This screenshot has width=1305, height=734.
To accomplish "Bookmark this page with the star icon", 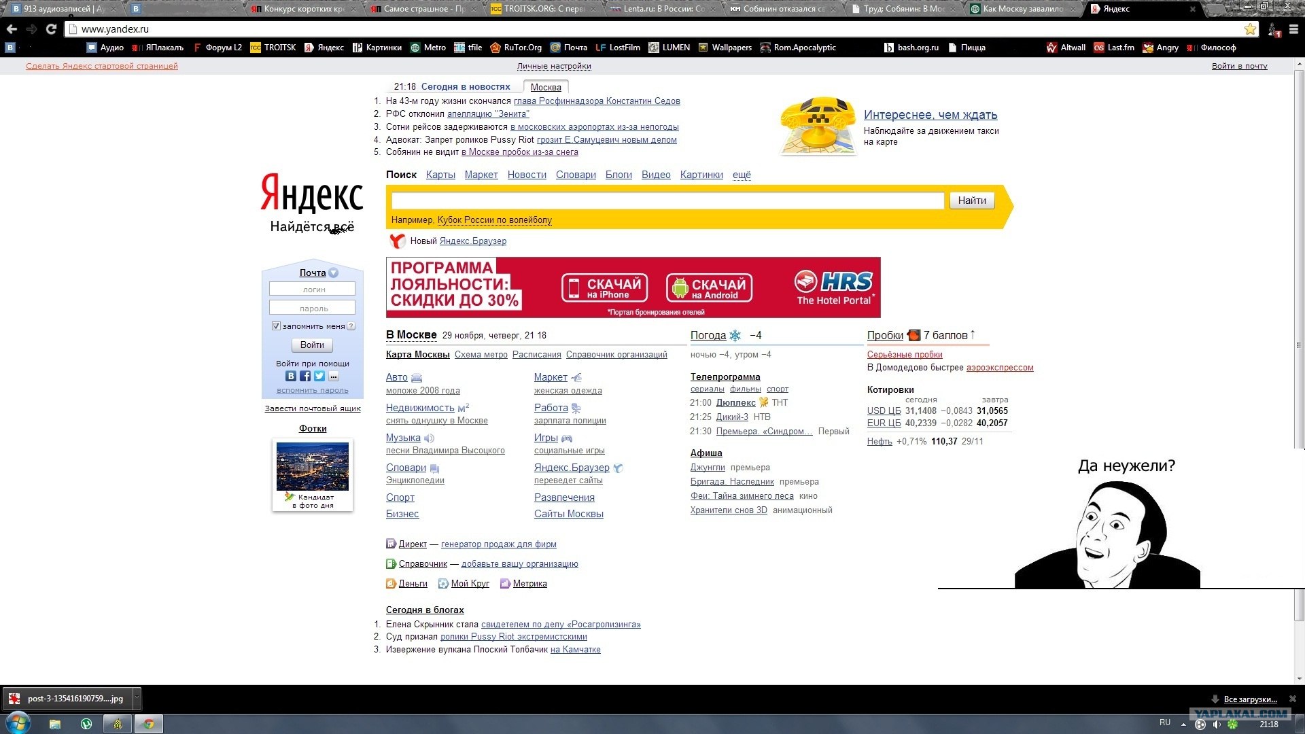I will click(1250, 29).
